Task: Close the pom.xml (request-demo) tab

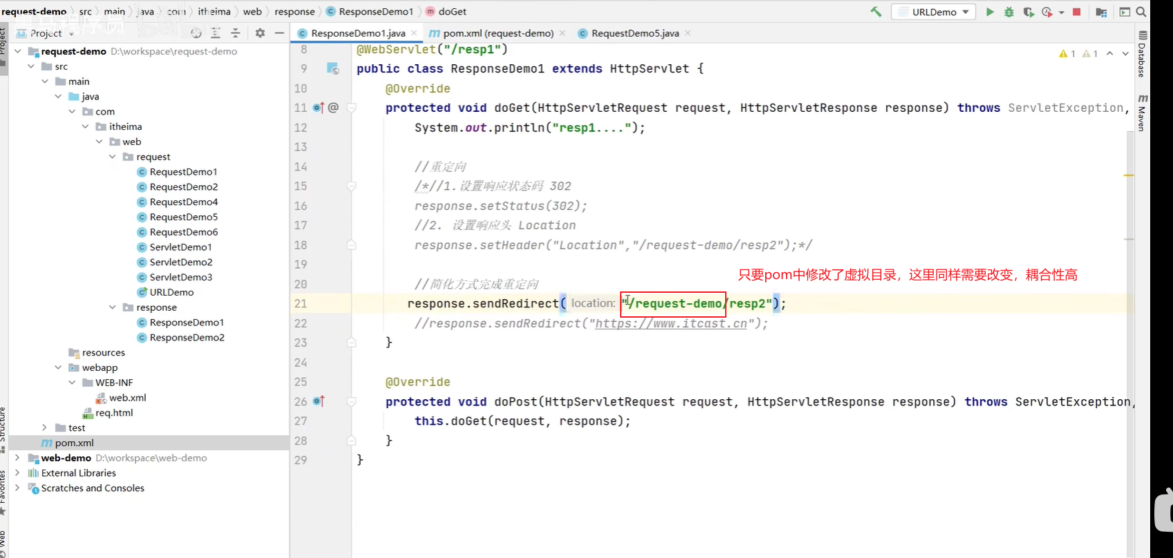Action: pos(562,33)
